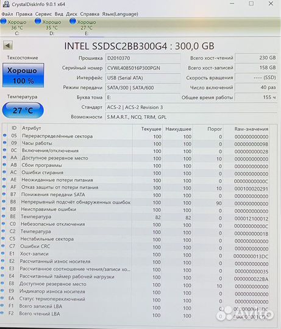
Task: Click status dot of row AB Сбои программы
Action: tap(4, 164)
